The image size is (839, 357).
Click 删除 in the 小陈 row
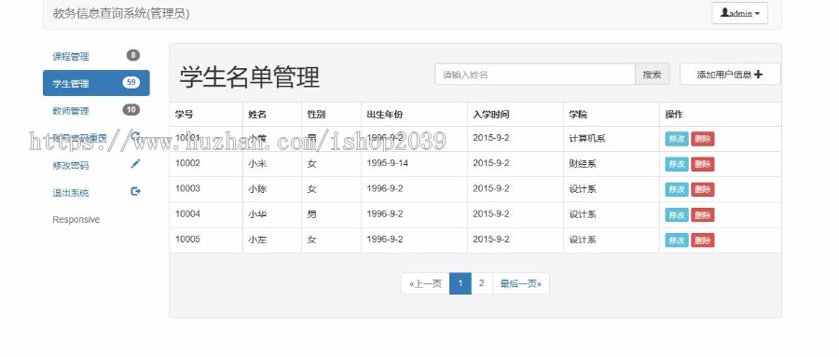pyautogui.click(x=703, y=189)
